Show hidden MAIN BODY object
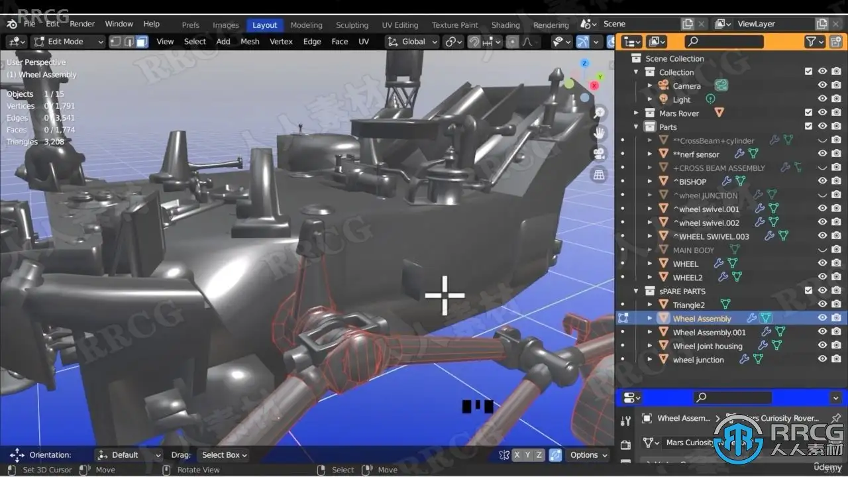Viewport: 848px width, 477px height. pos(822,250)
